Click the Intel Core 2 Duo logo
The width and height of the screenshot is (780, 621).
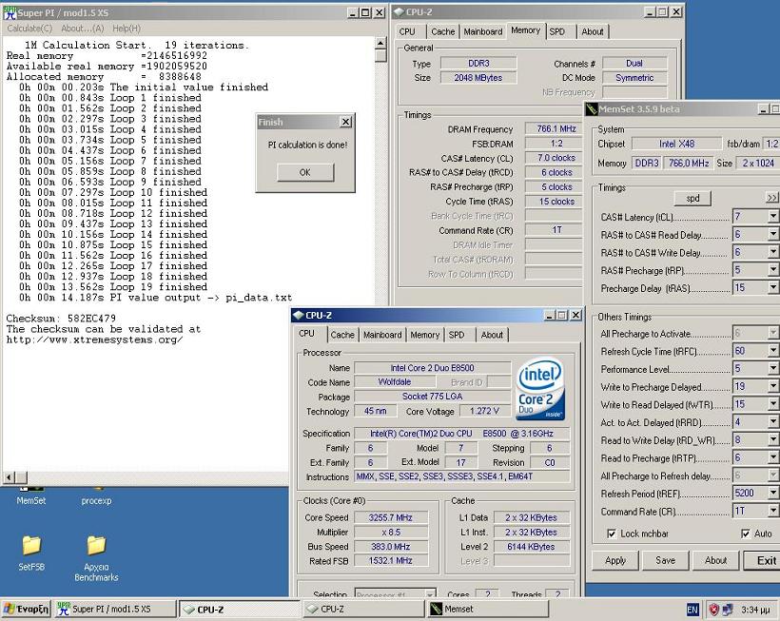click(540, 388)
